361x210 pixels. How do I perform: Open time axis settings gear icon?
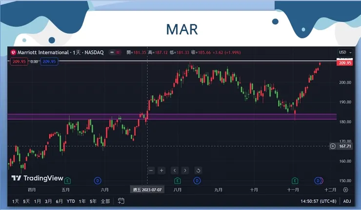[345, 190]
